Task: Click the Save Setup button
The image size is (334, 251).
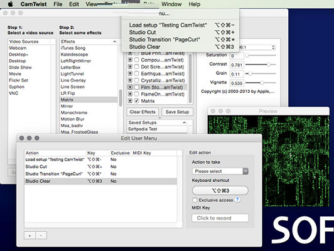Action: click(x=177, y=112)
